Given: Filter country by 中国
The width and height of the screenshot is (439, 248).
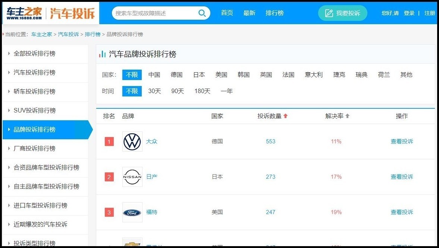Looking at the screenshot, I should click(154, 75).
